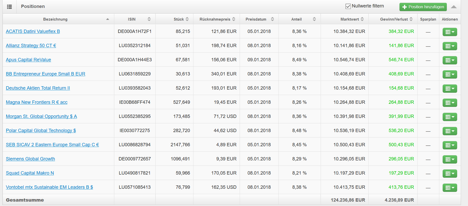Viewport: 468px width, 206px height.
Task: Click Gewinn value 408,69 EUR
Action: (401, 74)
